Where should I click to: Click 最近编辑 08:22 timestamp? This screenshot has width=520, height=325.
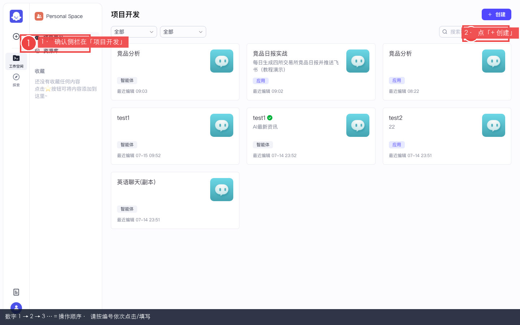click(404, 91)
